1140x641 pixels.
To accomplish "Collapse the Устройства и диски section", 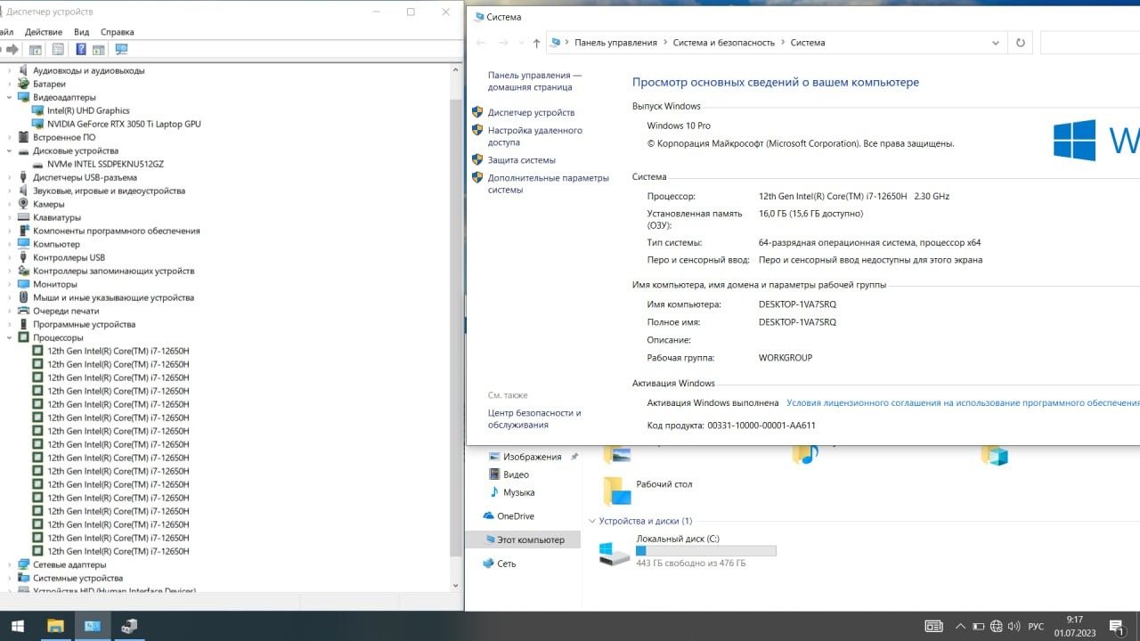I will coord(593,521).
